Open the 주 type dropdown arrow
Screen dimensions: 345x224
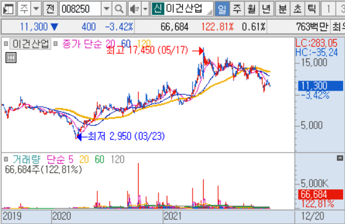point(36,9)
